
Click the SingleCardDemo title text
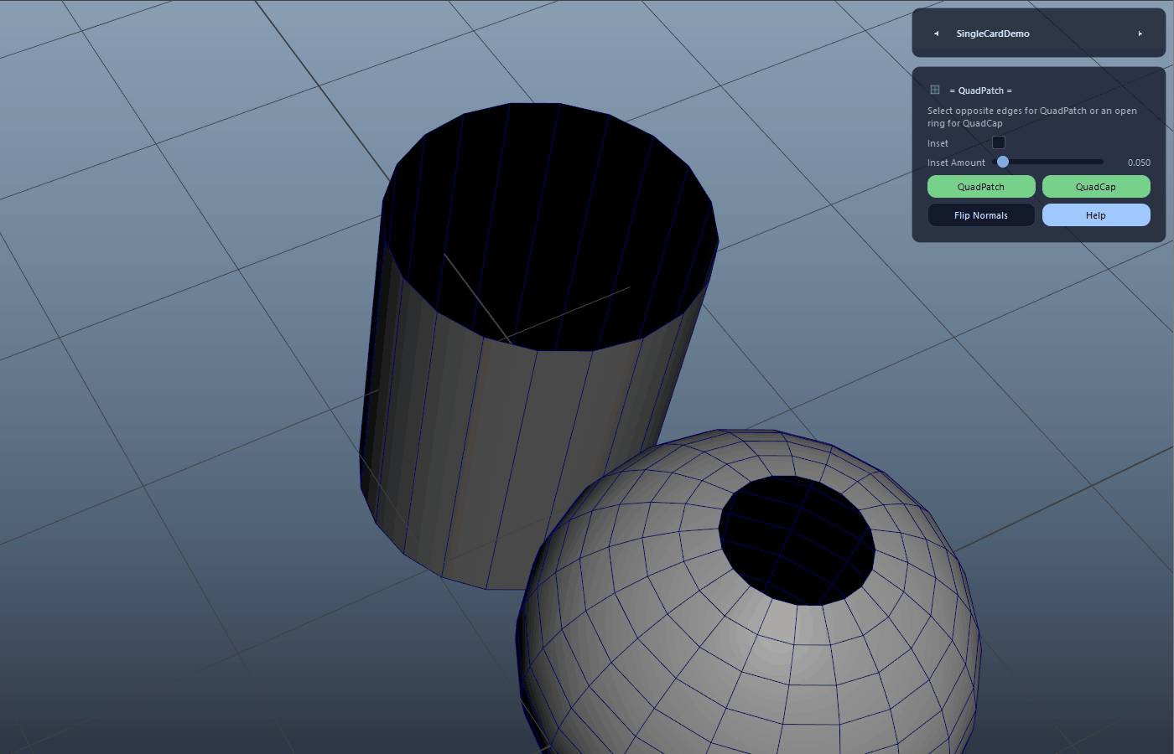pos(993,34)
